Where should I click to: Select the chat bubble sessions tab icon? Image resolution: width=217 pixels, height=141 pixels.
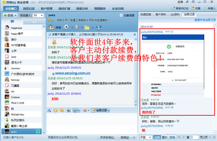pyautogui.click(x=12, y=22)
